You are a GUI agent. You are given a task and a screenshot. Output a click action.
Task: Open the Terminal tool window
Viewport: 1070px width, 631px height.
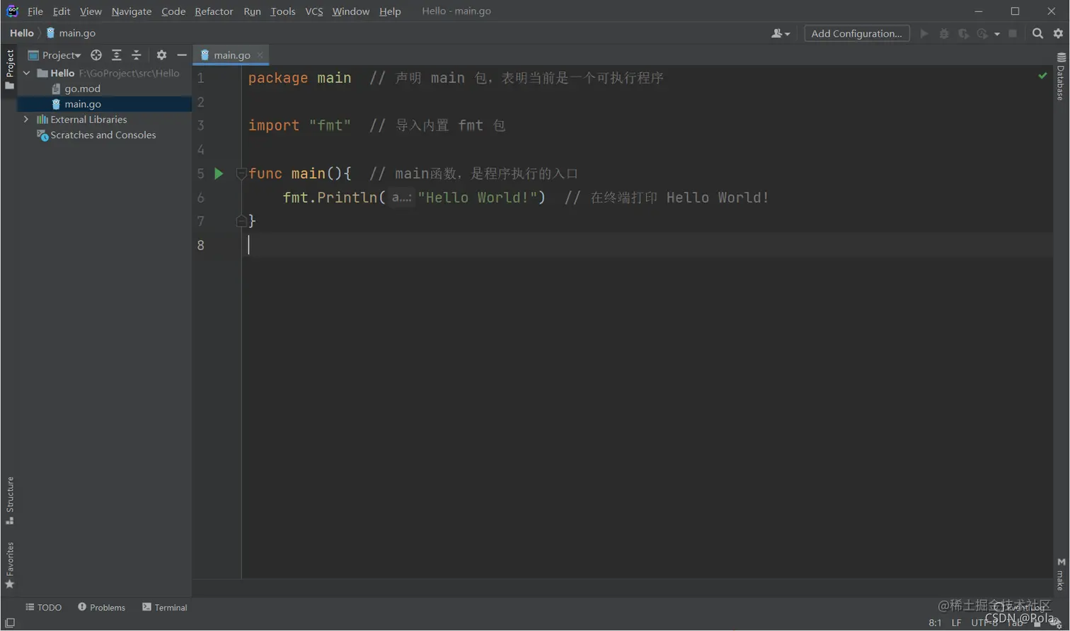[165, 608]
